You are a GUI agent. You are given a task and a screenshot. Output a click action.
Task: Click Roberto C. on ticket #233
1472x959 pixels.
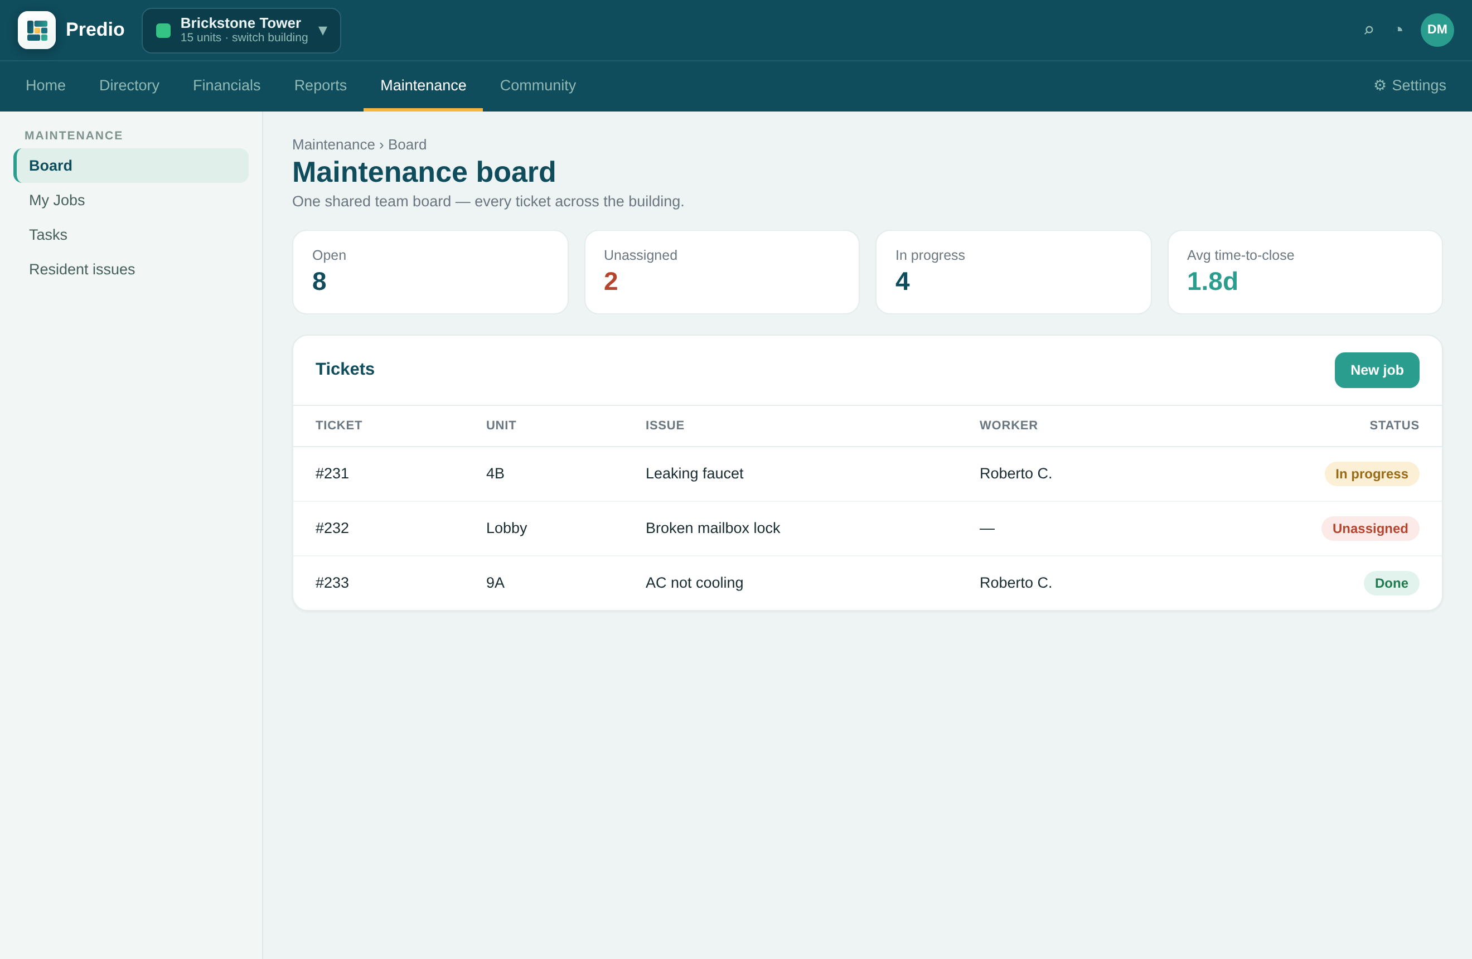(1015, 583)
